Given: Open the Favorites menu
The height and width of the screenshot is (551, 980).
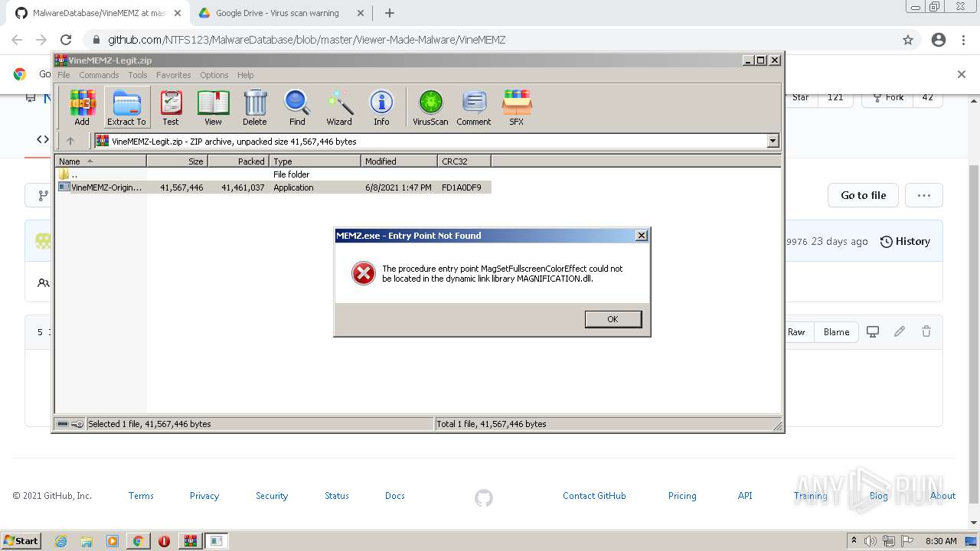Looking at the screenshot, I should pos(174,75).
